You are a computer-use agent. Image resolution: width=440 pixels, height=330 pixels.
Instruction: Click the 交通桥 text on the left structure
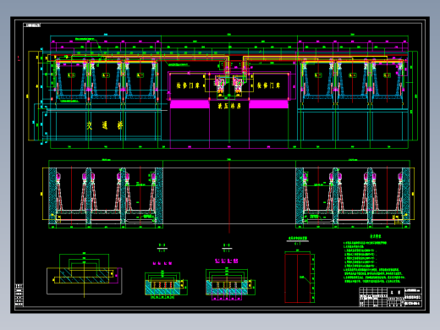(105, 125)
